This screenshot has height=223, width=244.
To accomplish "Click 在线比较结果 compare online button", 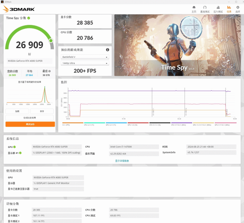I will (29, 118).
